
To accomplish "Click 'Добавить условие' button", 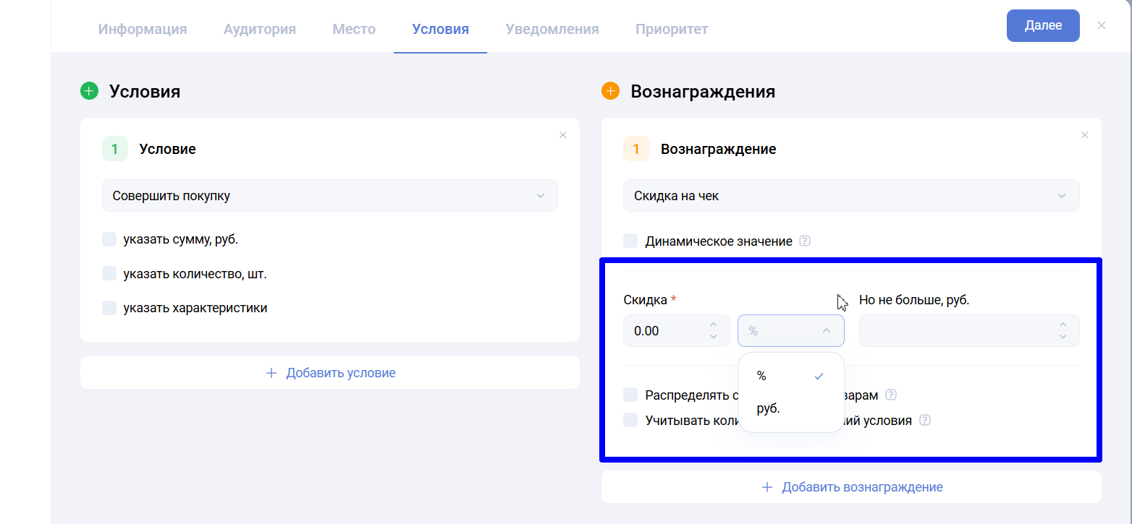I will coord(330,373).
